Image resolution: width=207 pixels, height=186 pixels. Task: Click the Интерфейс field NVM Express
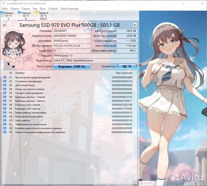pos(72,41)
